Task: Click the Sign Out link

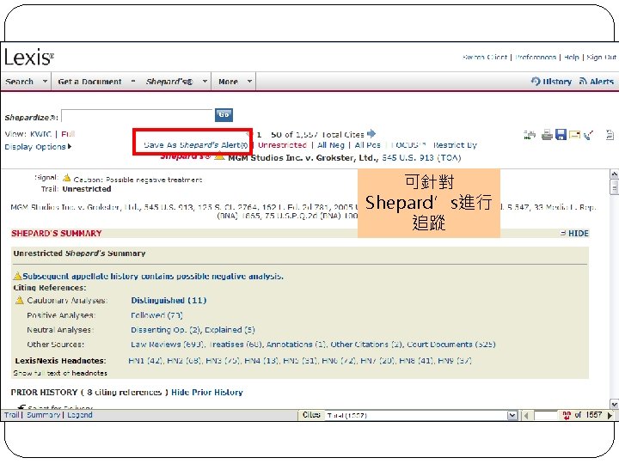Action: tap(601, 58)
